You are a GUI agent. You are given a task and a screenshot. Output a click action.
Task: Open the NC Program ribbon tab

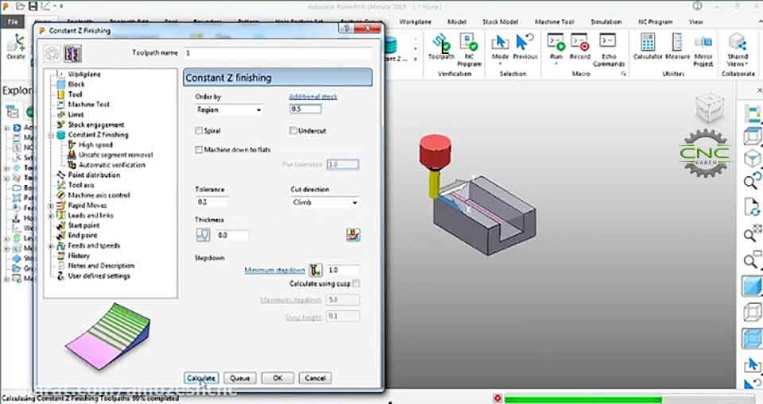[655, 22]
